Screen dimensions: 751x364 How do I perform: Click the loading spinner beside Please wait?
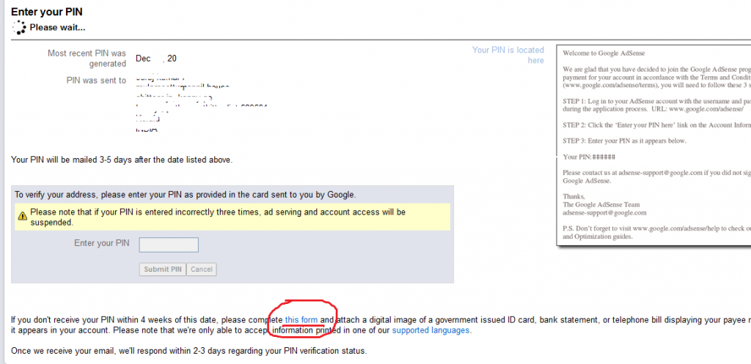[x=19, y=28]
